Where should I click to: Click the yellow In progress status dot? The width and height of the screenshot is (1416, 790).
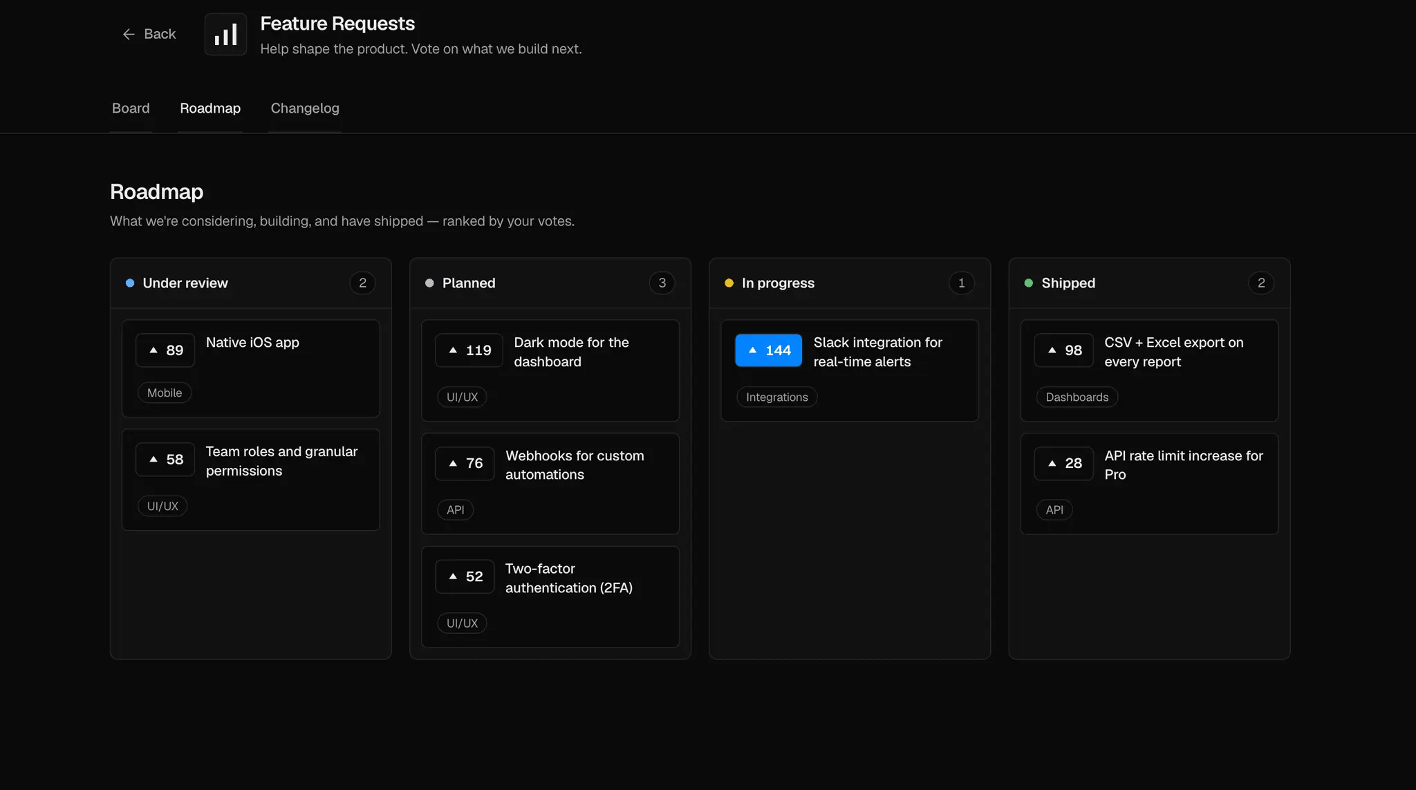[729, 283]
